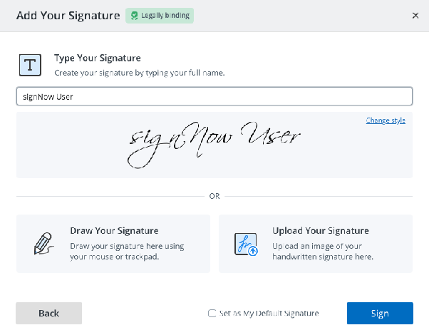Click the pencil draw-signature icon

click(x=43, y=244)
